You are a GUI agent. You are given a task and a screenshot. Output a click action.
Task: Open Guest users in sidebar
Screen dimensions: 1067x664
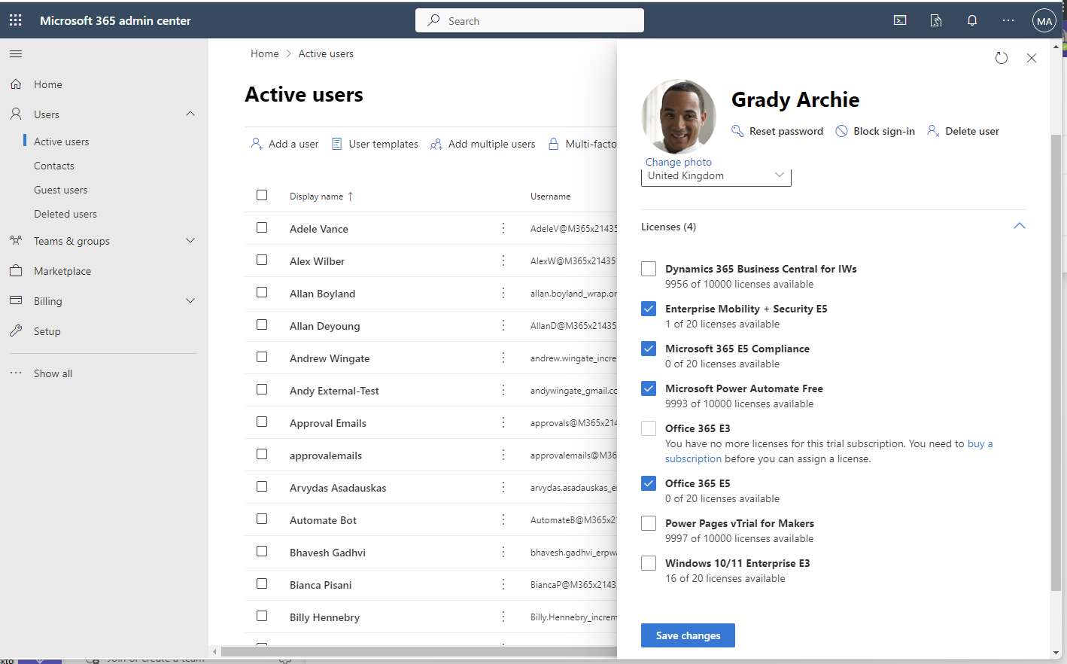click(60, 190)
